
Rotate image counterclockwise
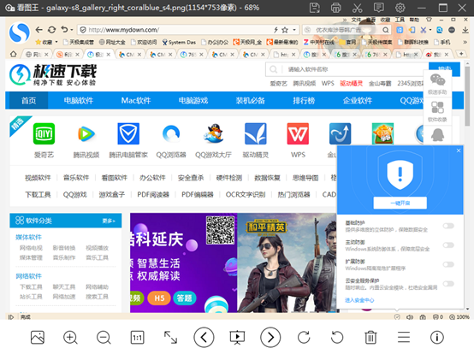tap(337, 337)
